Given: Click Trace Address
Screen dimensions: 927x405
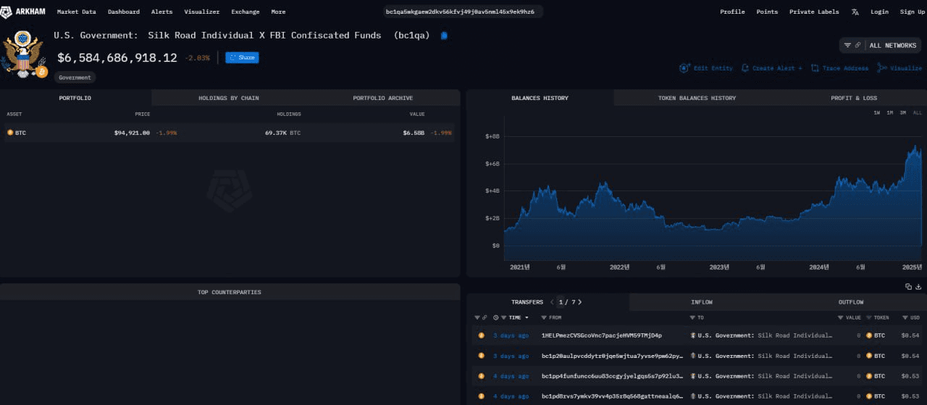Looking at the screenshot, I should tap(839, 68).
